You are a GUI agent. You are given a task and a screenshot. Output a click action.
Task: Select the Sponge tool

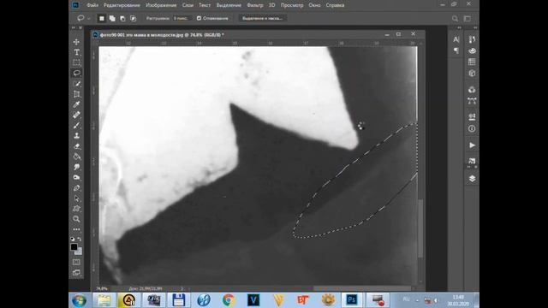coord(76,177)
